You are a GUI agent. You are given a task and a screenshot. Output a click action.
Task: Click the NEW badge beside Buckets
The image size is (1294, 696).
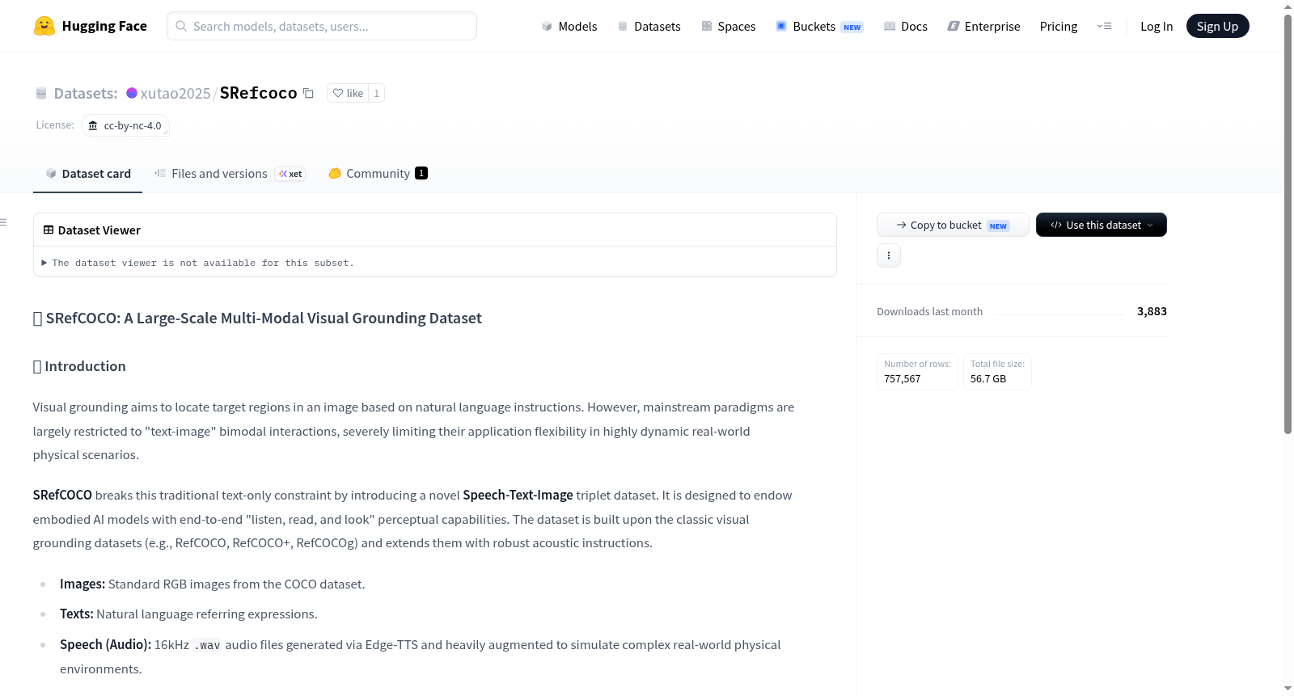(852, 27)
